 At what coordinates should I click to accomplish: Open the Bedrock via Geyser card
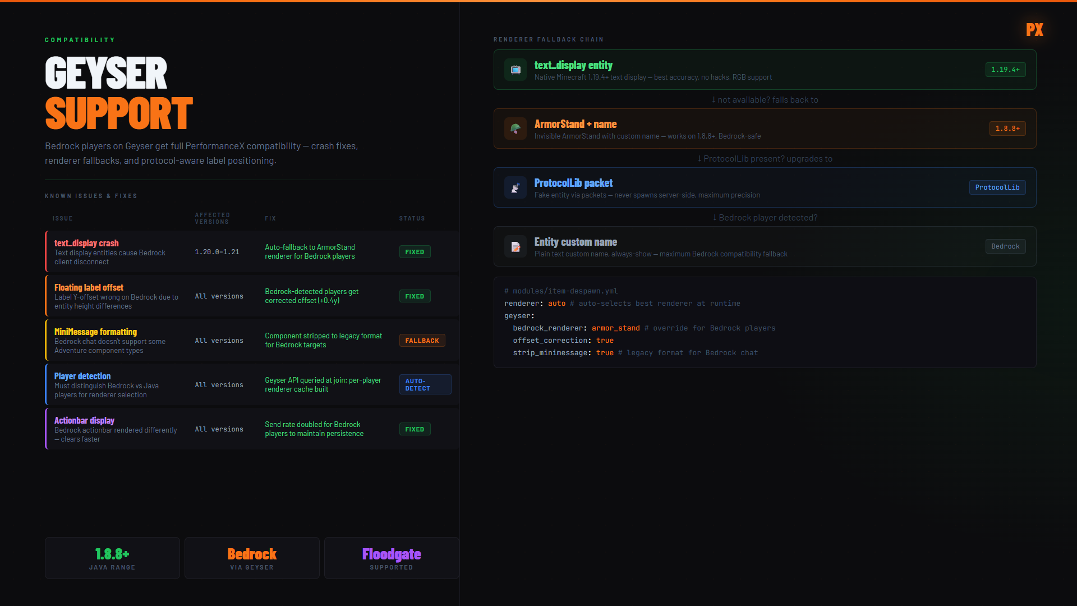tap(252, 558)
